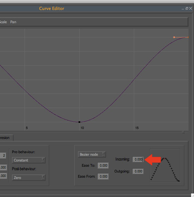Click the Outgoing label text
194x197 pixels.
pos(122,172)
